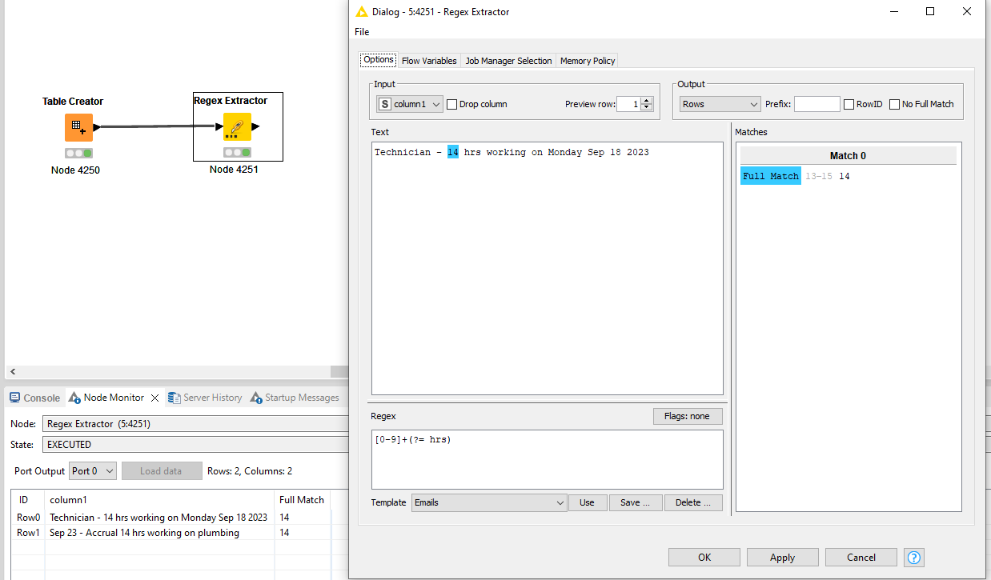
Task: Click the Apply button
Action: (782, 558)
